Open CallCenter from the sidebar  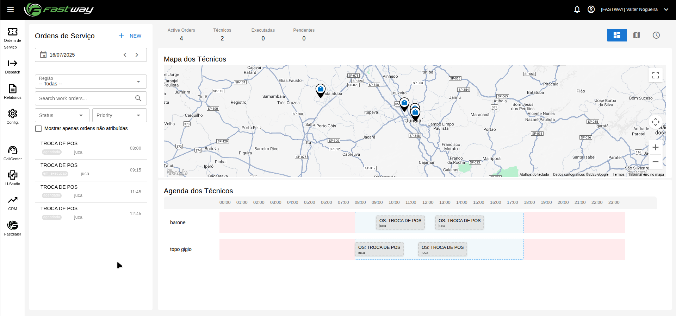pos(13,153)
